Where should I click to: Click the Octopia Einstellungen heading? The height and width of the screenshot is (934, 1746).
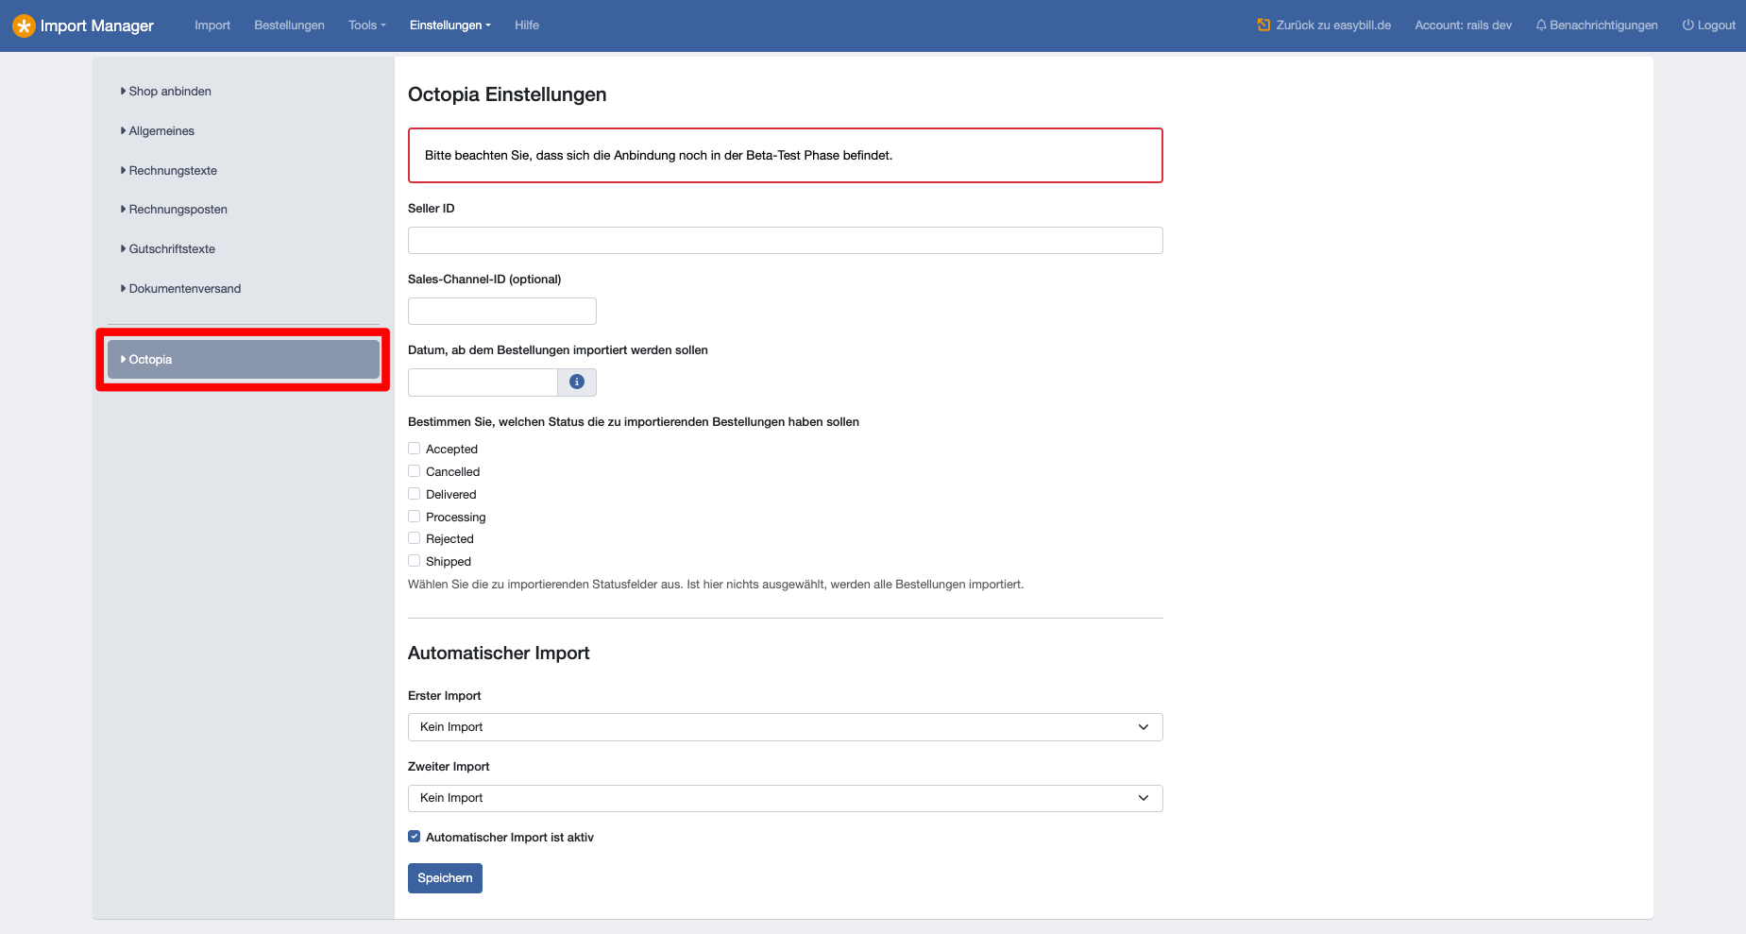tap(507, 94)
